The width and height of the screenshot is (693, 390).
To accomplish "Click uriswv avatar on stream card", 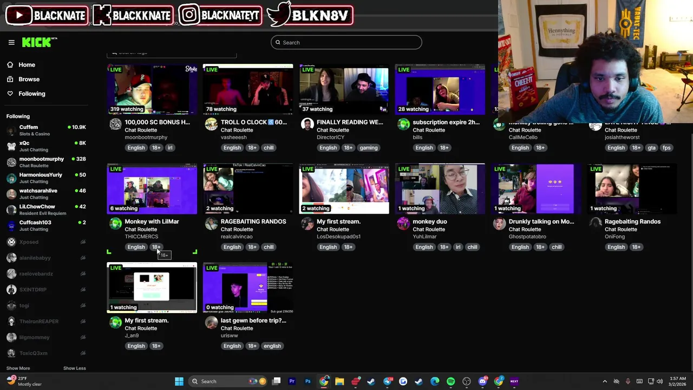I will 211,323.
